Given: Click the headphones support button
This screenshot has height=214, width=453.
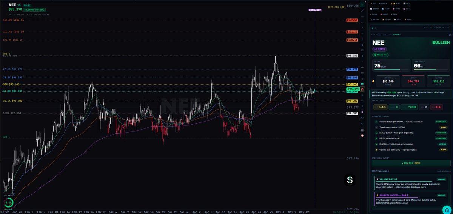Looking at the screenshot, I should [447, 209].
